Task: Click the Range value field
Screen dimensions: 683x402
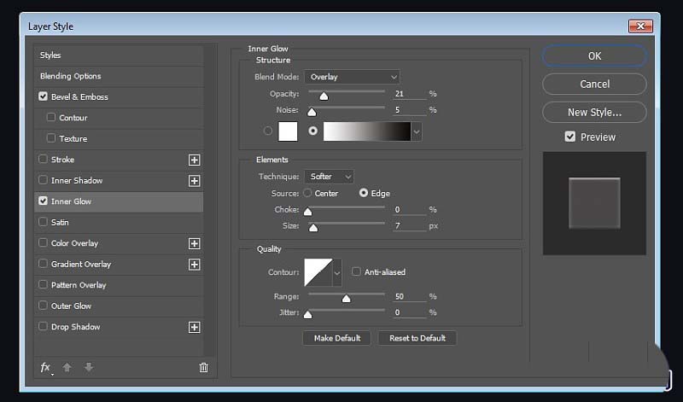Action: (410, 296)
